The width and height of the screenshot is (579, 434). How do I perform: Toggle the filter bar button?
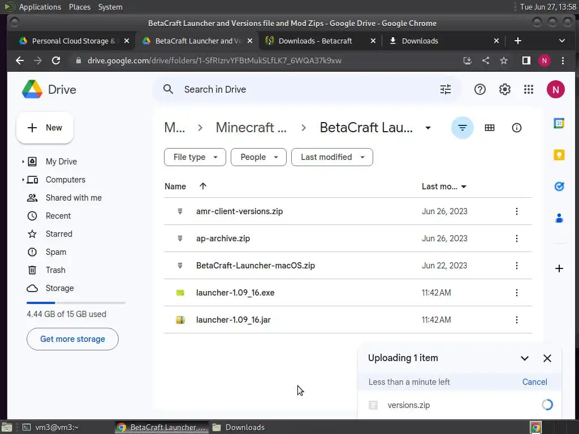tap(462, 128)
